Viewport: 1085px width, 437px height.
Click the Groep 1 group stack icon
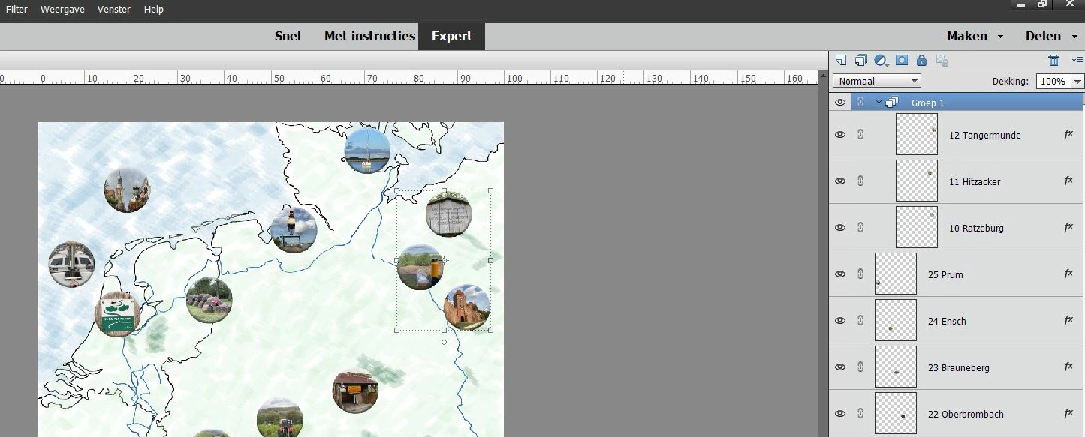pyautogui.click(x=893, y=103)
